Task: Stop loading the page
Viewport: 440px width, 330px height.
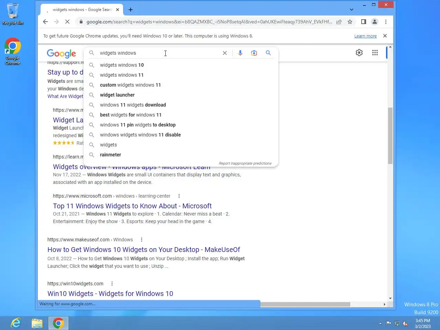Action: (x=67, y=22)
